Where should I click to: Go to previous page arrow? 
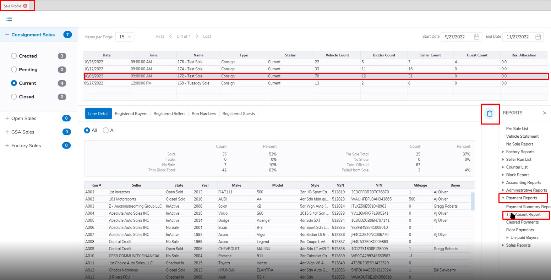click(170, 37)
